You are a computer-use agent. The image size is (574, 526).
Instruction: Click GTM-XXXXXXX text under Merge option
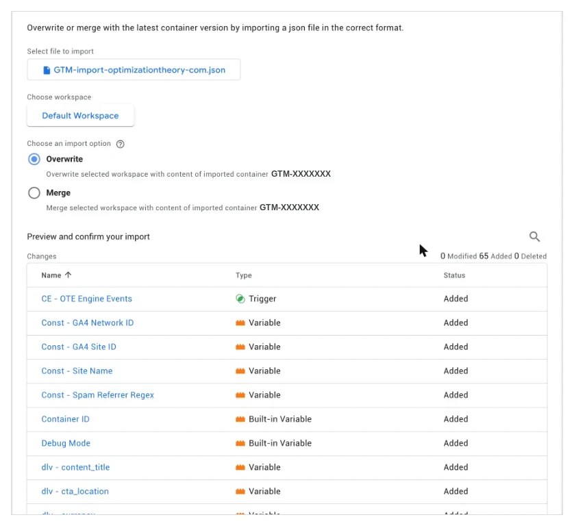point(289,208)
